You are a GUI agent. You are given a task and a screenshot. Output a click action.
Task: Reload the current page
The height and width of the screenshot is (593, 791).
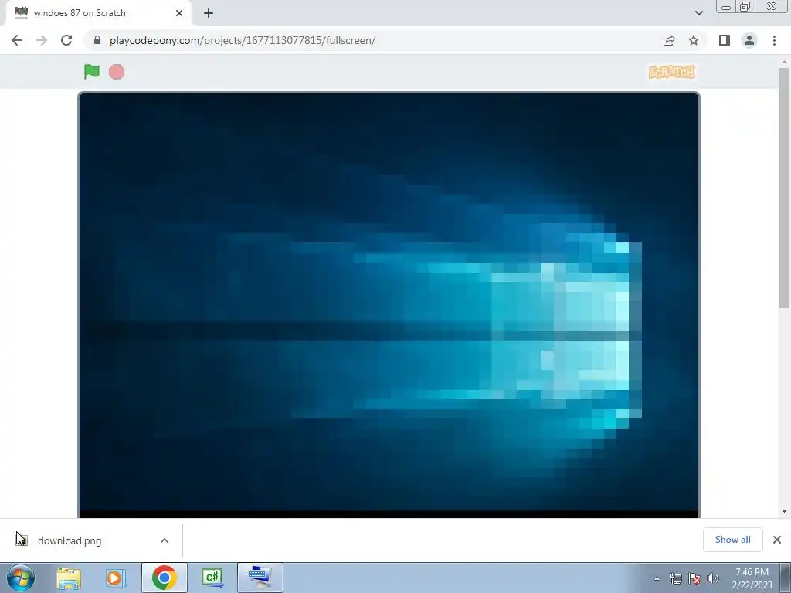click(66, 40)
